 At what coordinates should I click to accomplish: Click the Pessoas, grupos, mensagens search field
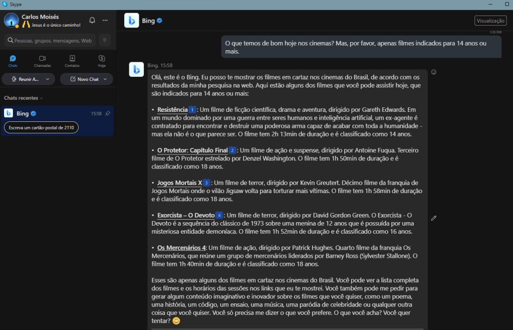click(50, 40)
